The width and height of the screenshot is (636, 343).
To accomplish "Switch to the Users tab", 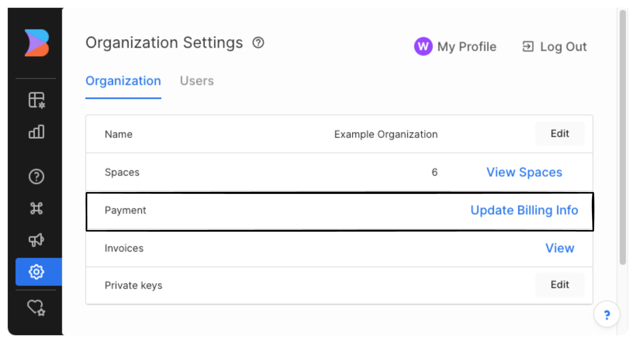I will tap(197, 81).
